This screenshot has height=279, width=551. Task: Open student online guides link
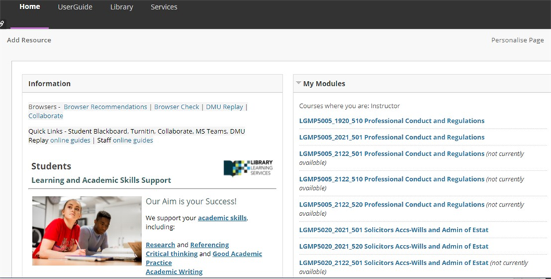pos(70,140)
